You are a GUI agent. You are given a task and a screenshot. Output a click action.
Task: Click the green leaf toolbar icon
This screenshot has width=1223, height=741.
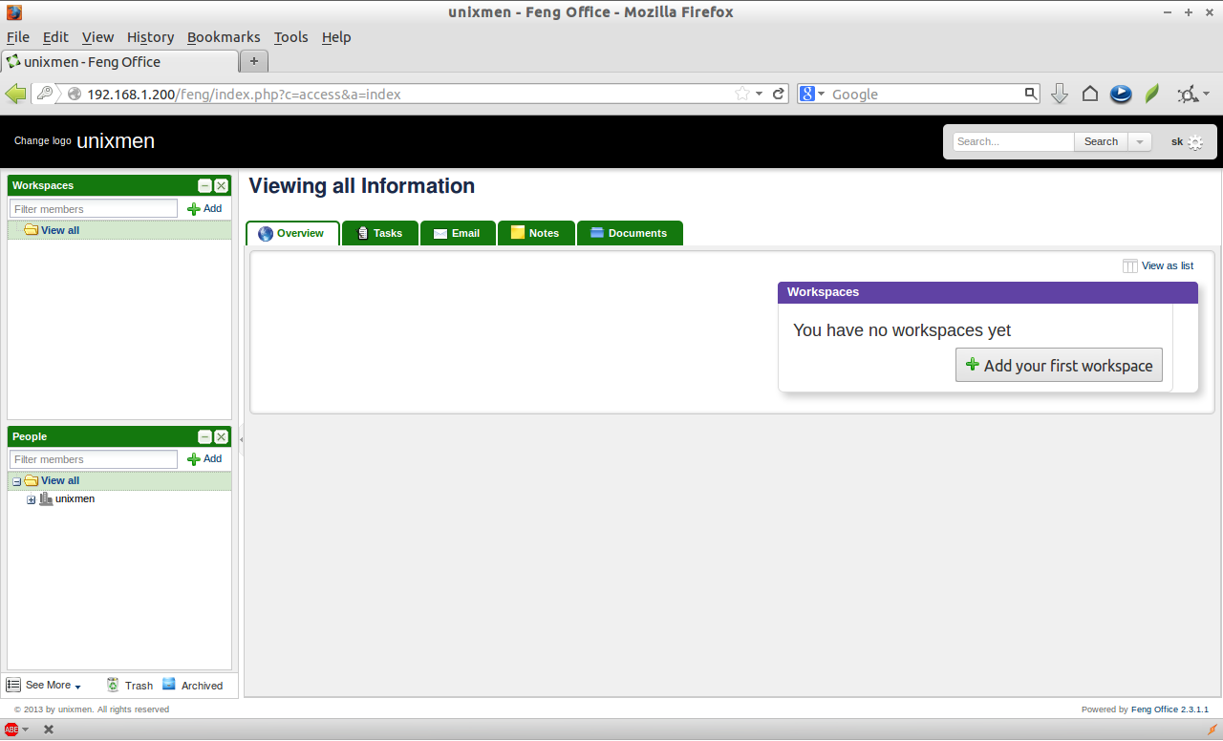click(x=1152, y=94)
